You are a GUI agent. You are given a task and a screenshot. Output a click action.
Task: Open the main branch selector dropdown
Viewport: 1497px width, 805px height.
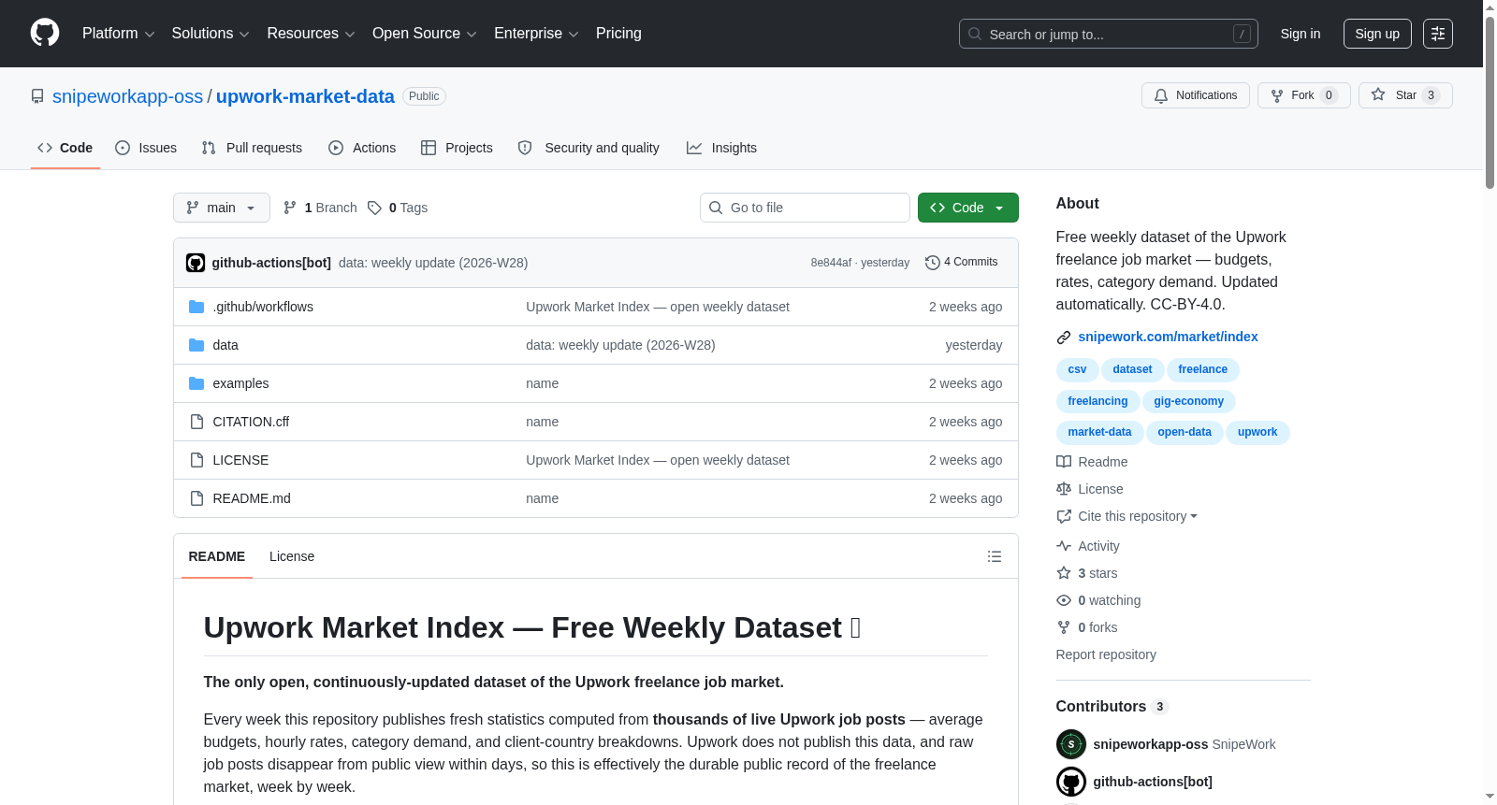(x=222, y=208)
